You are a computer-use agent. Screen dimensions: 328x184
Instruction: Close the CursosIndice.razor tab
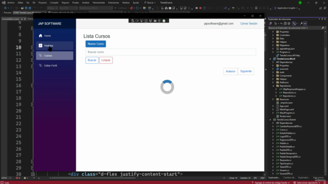[x=25, y=19]
